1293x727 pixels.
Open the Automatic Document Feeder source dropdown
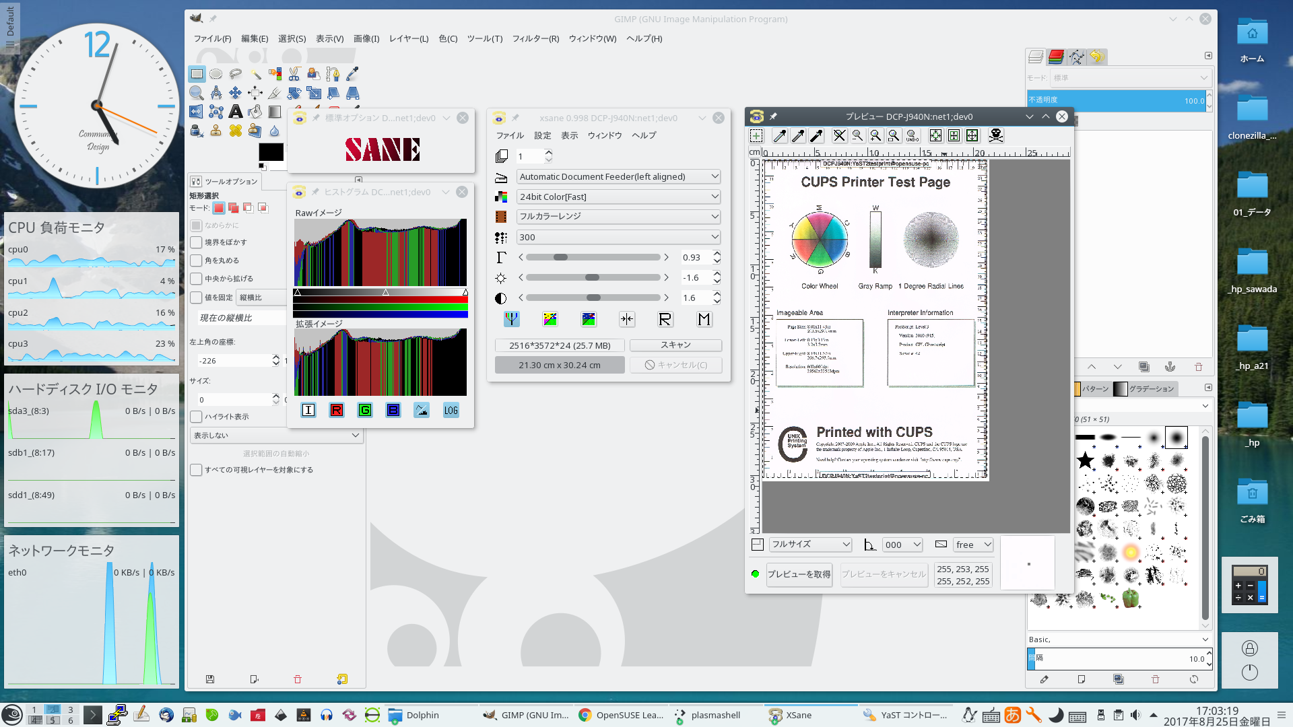point(619,176)
